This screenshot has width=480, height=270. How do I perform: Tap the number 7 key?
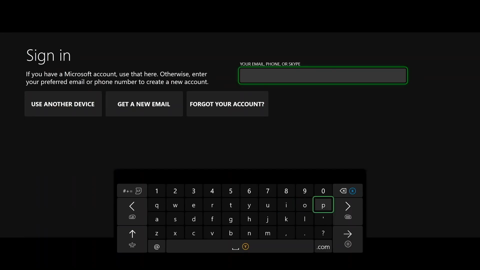click(268, 191)
